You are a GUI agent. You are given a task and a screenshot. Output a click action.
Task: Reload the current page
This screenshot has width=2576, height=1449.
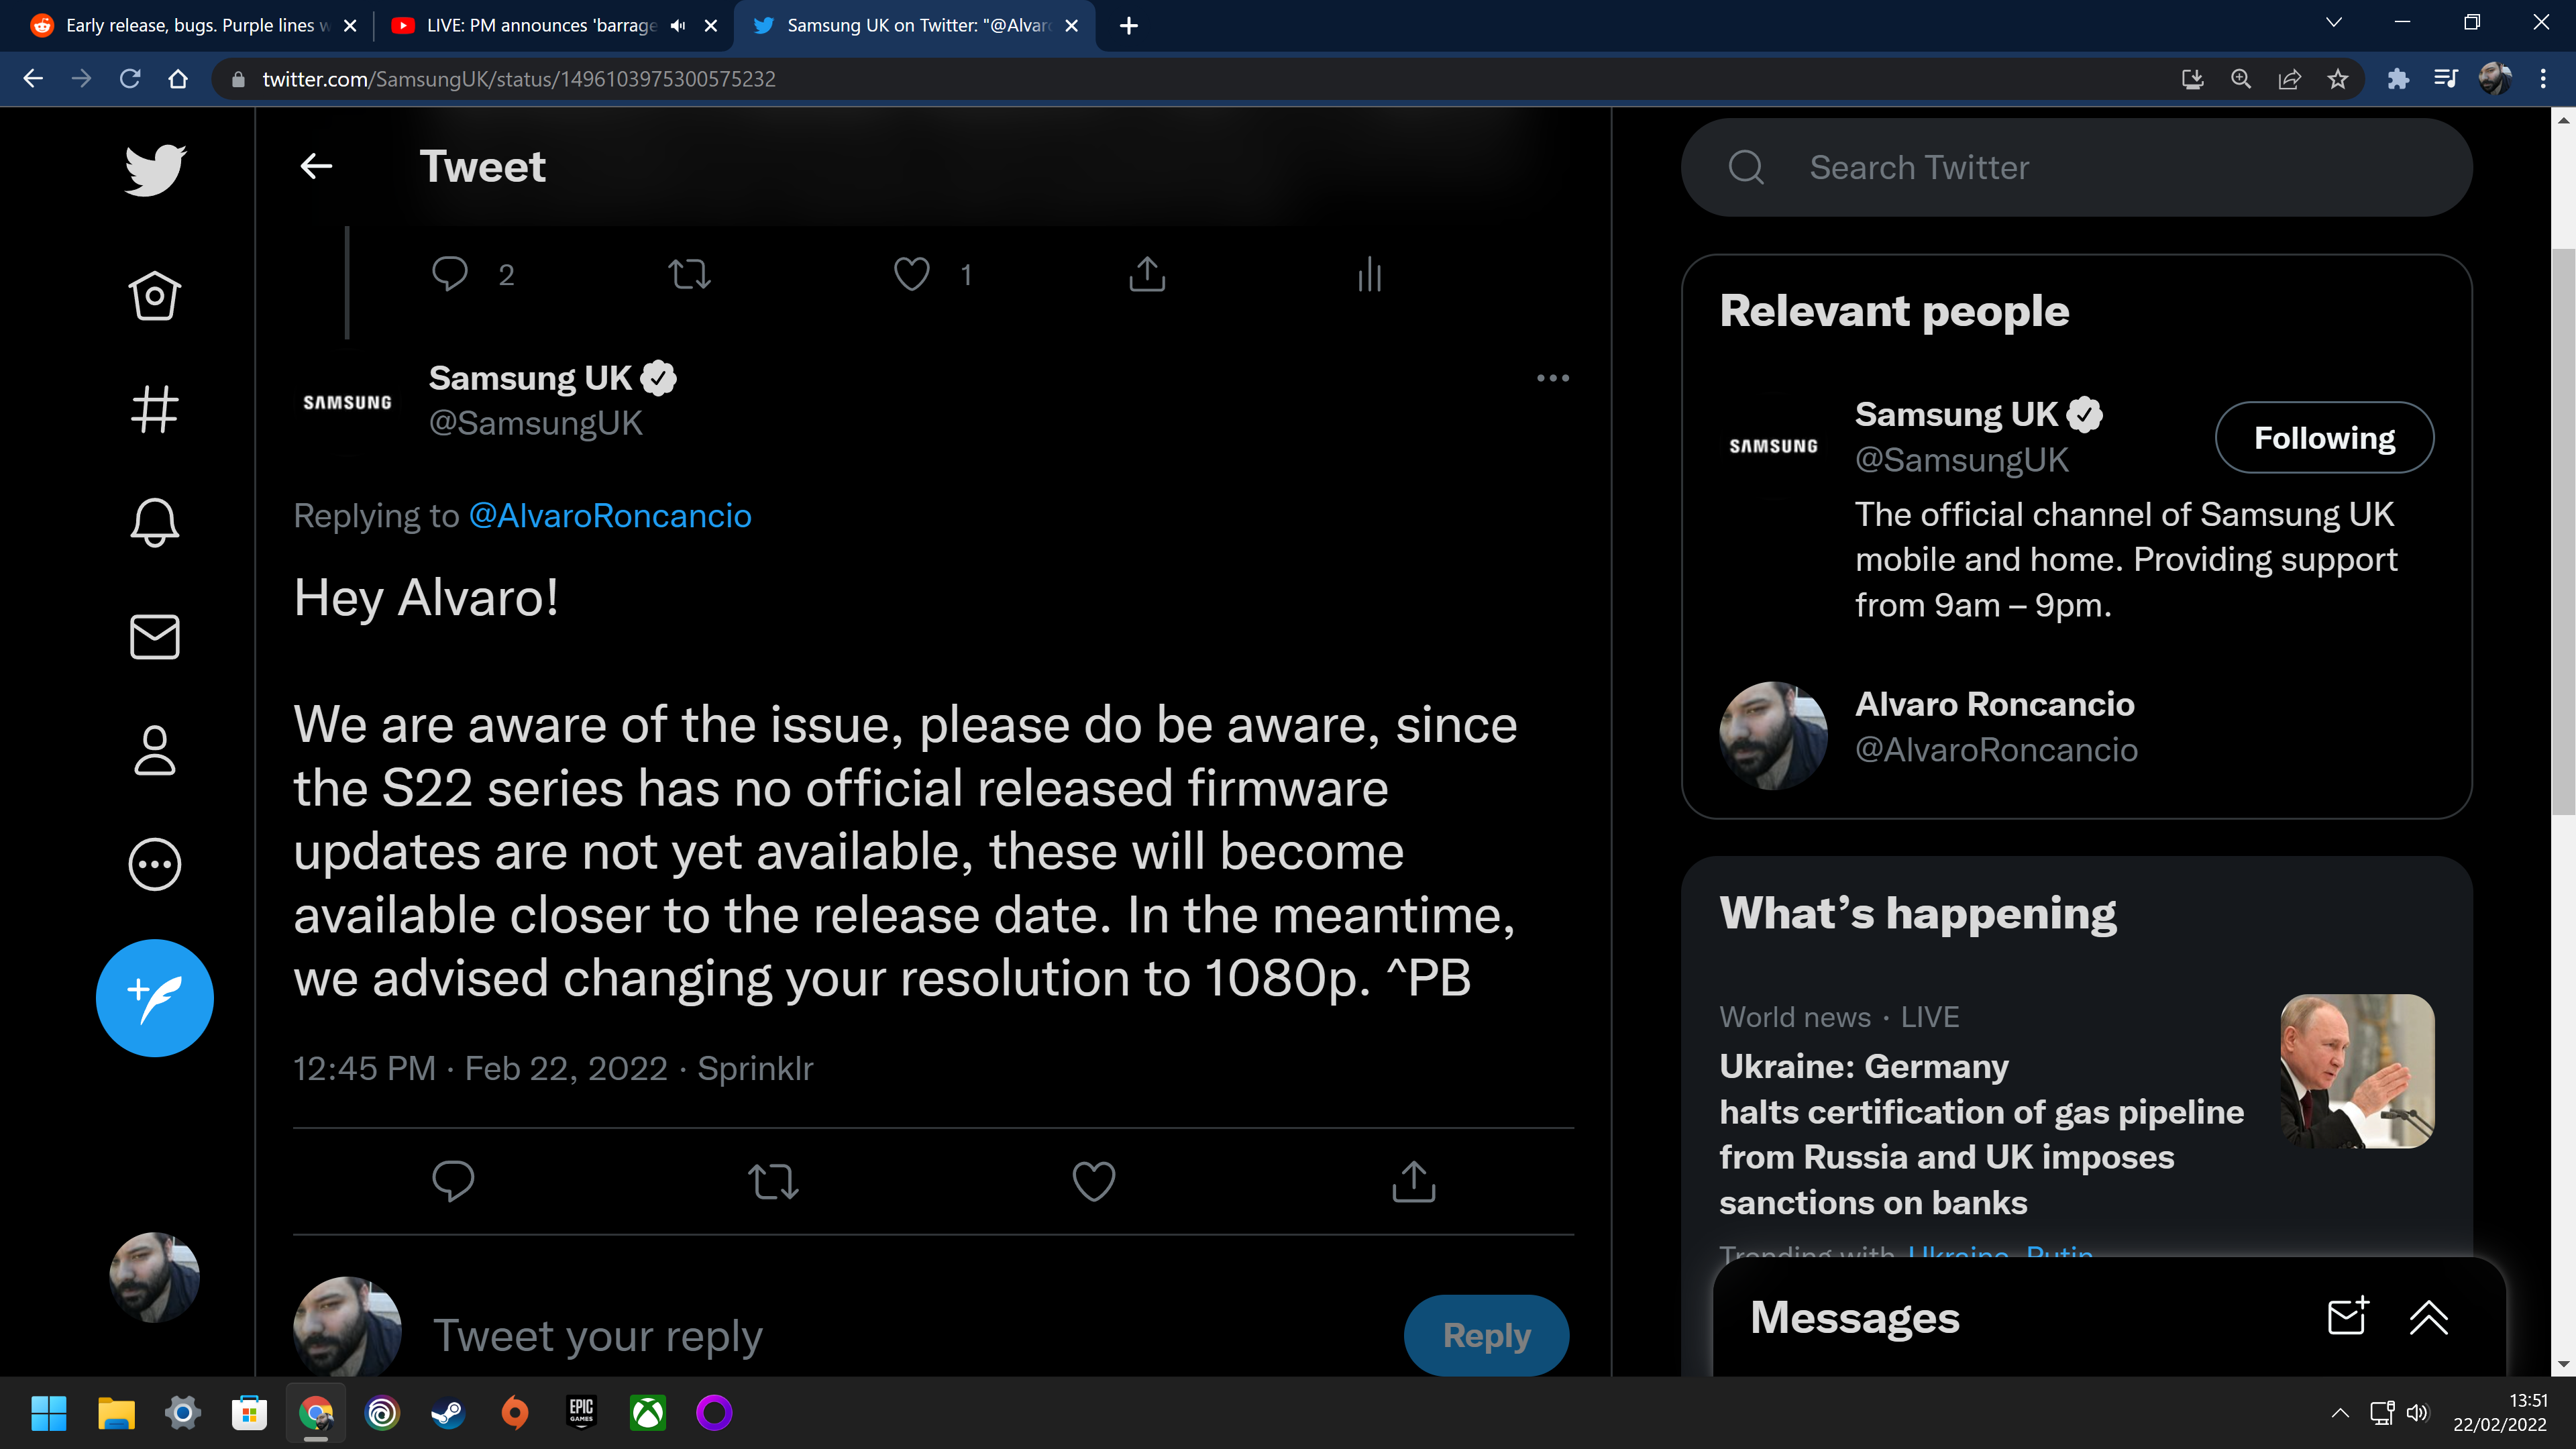click(x=130, y=78)
